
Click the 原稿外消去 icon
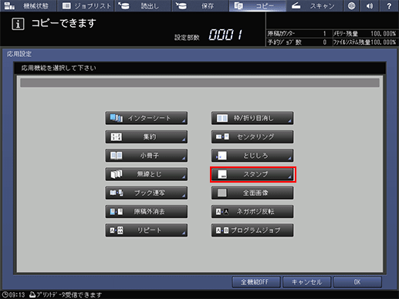pyautogui.click(x=117, y=212)
